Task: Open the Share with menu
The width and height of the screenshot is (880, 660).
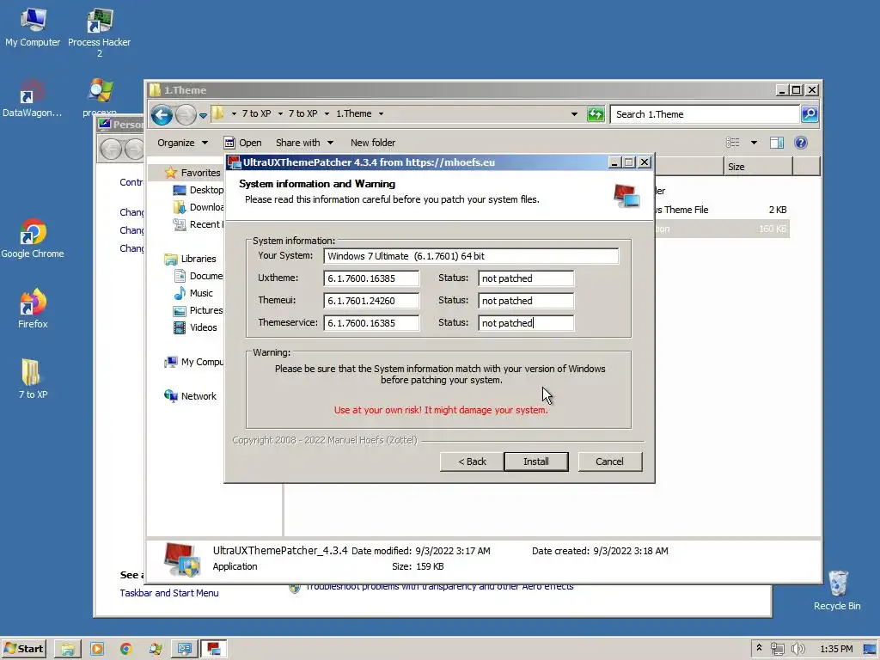Action: coord(304,143)
